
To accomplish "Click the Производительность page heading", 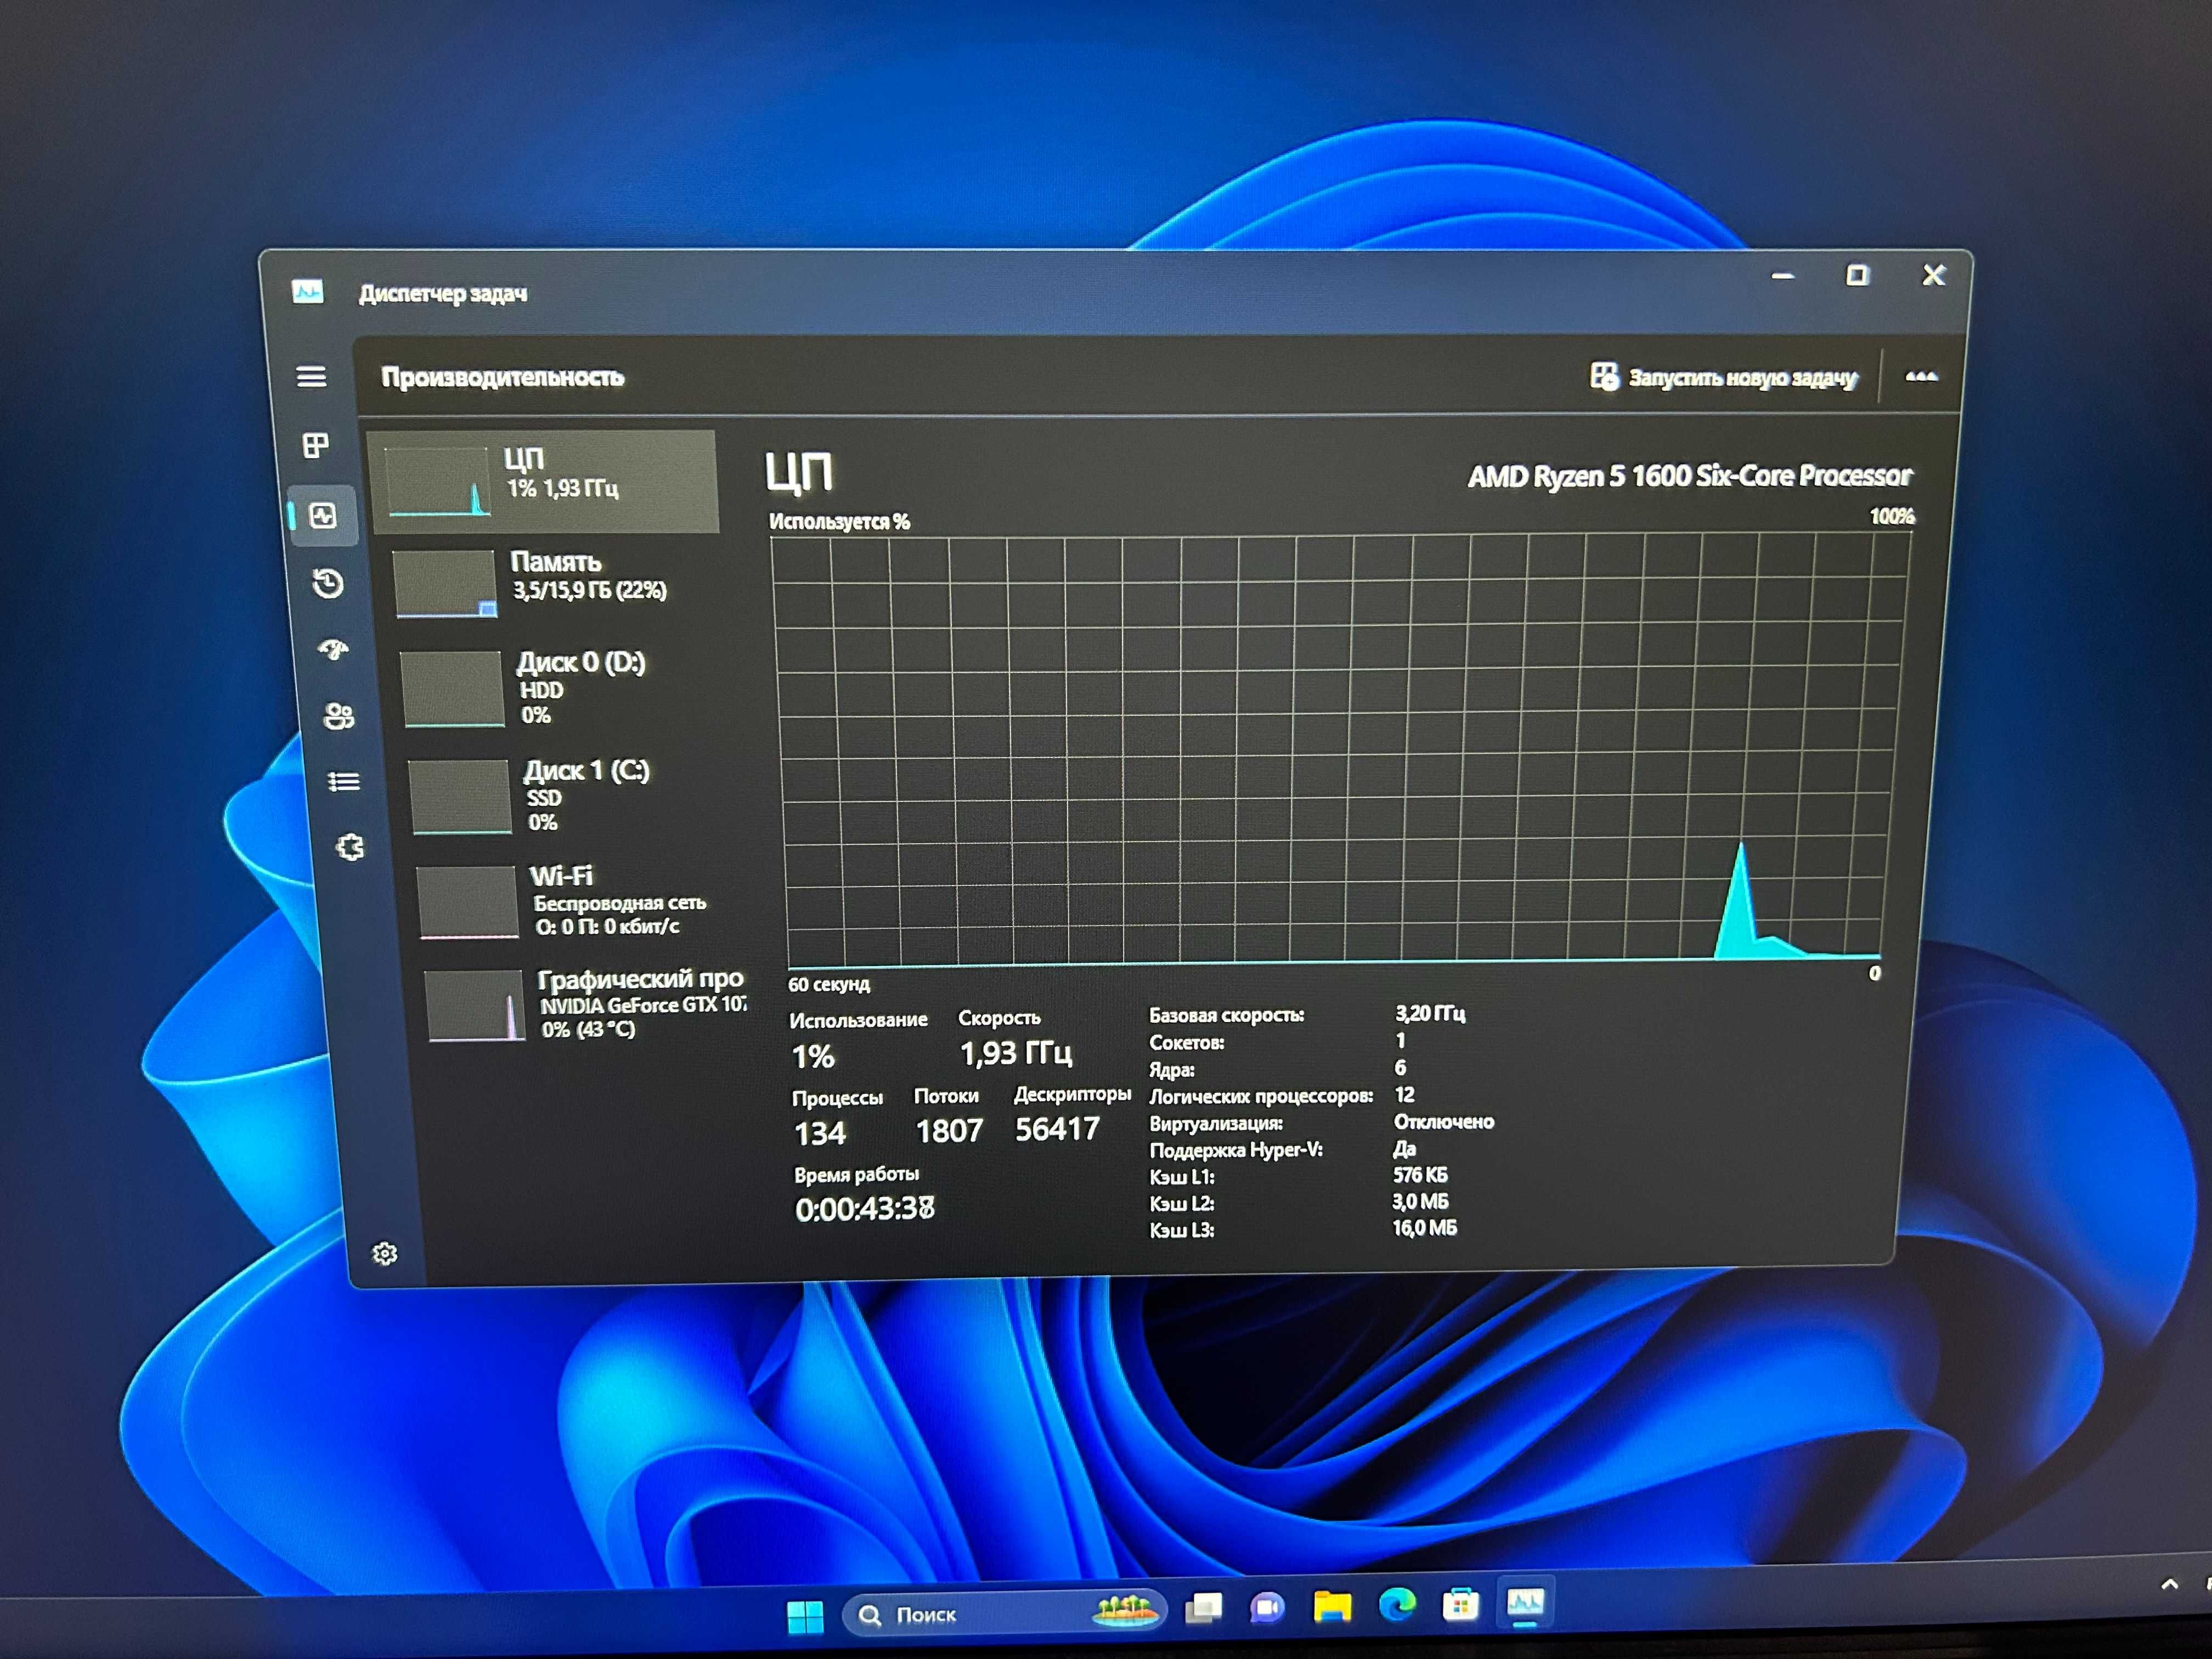I will [x=503, y=377].
